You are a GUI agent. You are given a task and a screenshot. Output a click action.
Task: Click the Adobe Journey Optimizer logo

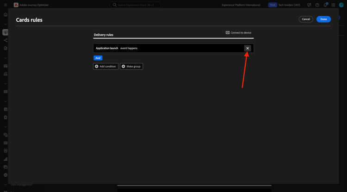[16, 5]
